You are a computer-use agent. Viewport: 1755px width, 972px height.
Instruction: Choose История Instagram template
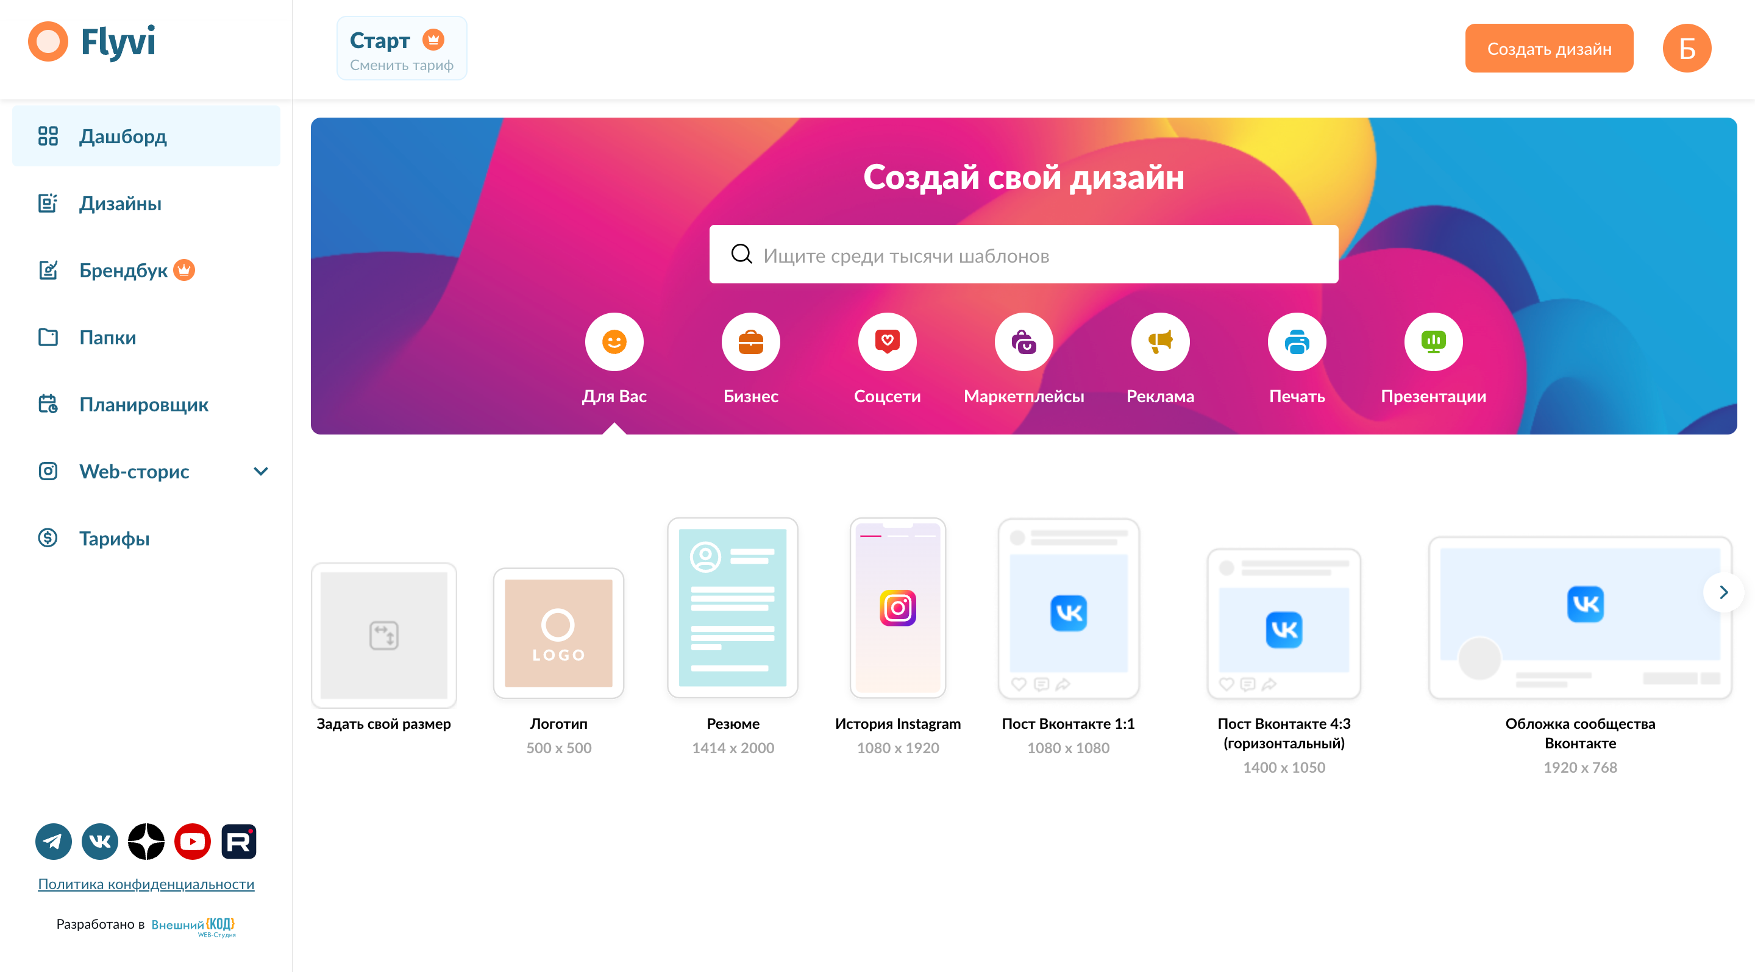tap(897, 608)
